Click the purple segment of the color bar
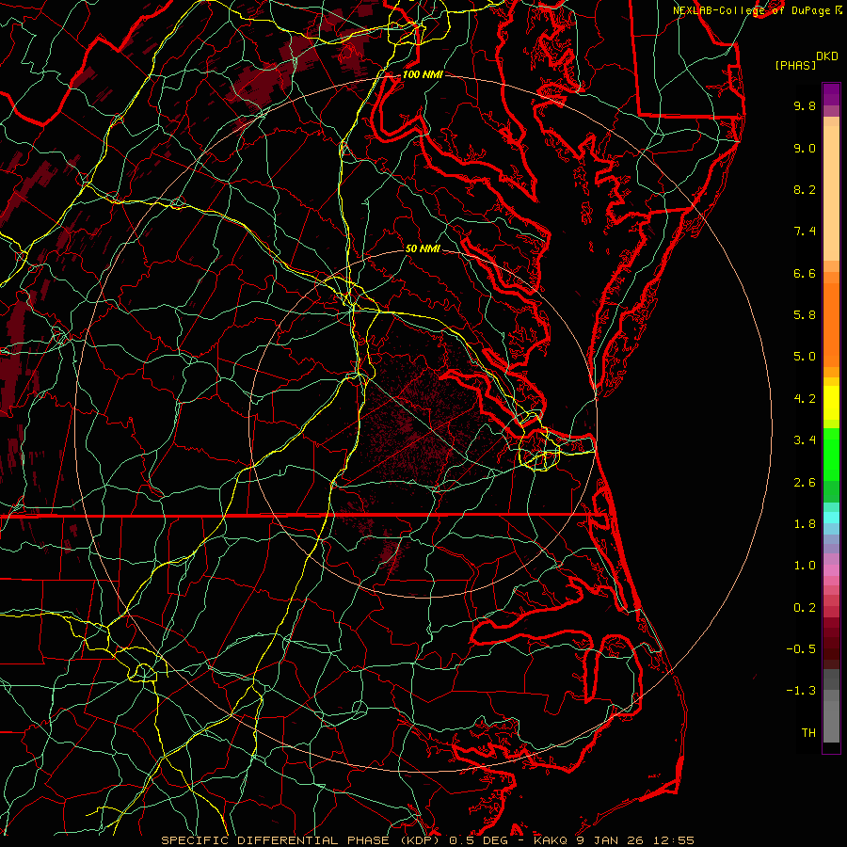847x847 pixels. 831,94
